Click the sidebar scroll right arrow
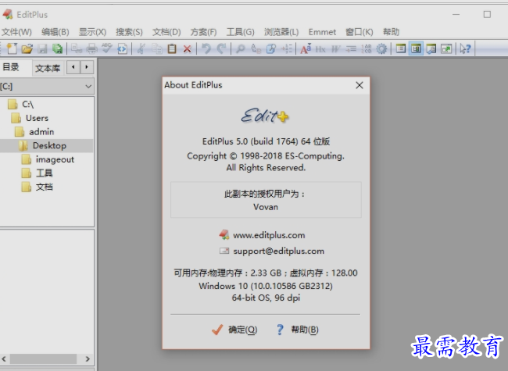Screen dimensions: 508x371 point(88,359)
